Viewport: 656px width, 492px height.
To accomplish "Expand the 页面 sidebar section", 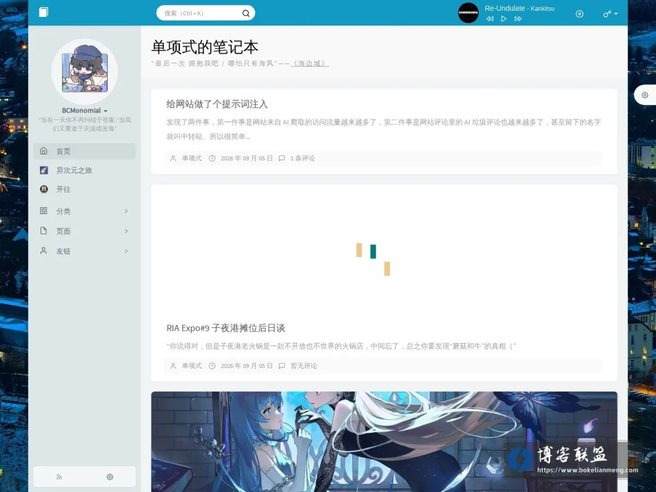I will click(85, 231).
